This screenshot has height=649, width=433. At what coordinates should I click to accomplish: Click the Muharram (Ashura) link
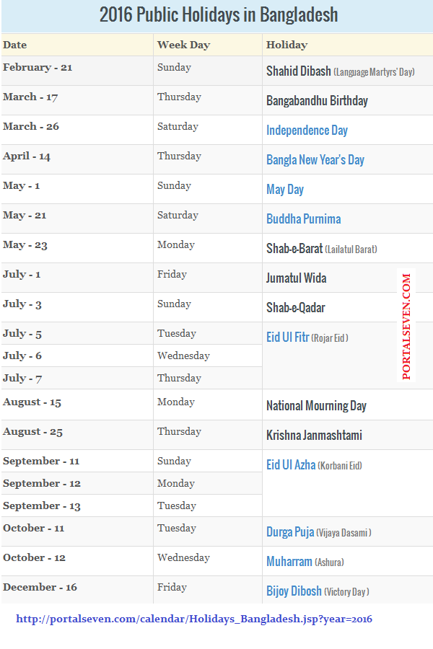(x=305, y=562)
